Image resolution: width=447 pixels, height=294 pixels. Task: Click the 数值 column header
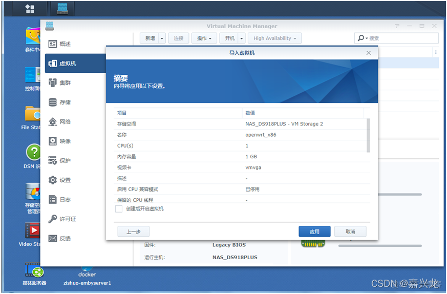(x=303, y=113)
